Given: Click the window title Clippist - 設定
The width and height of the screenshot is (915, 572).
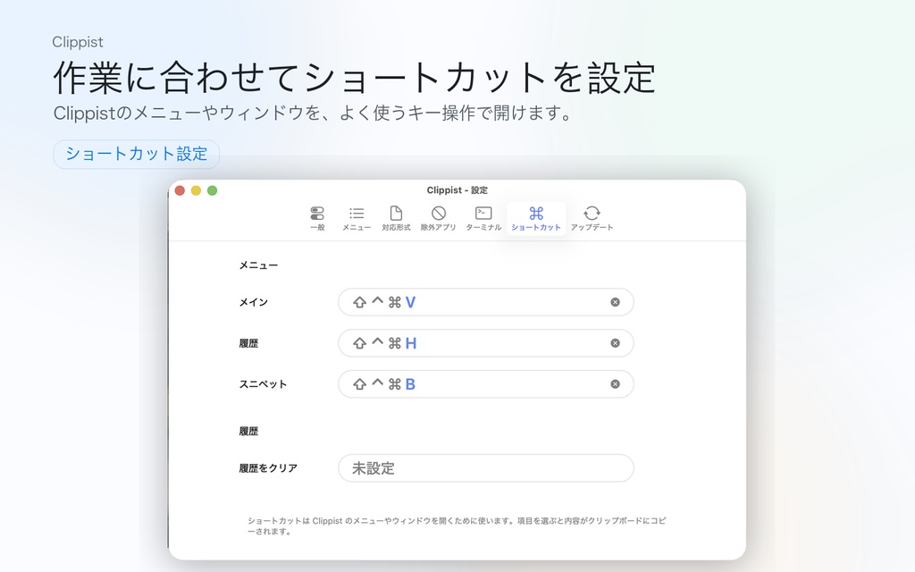Looking at the screenshot, I should 457,190.
